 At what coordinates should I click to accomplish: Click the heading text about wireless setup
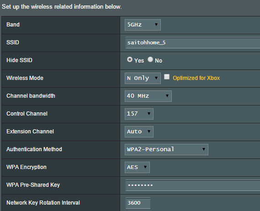62,7
